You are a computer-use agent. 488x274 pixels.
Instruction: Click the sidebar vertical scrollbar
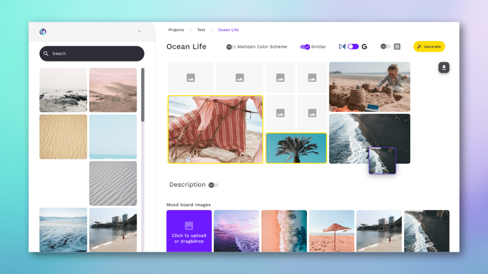click(x=142, y=95)
